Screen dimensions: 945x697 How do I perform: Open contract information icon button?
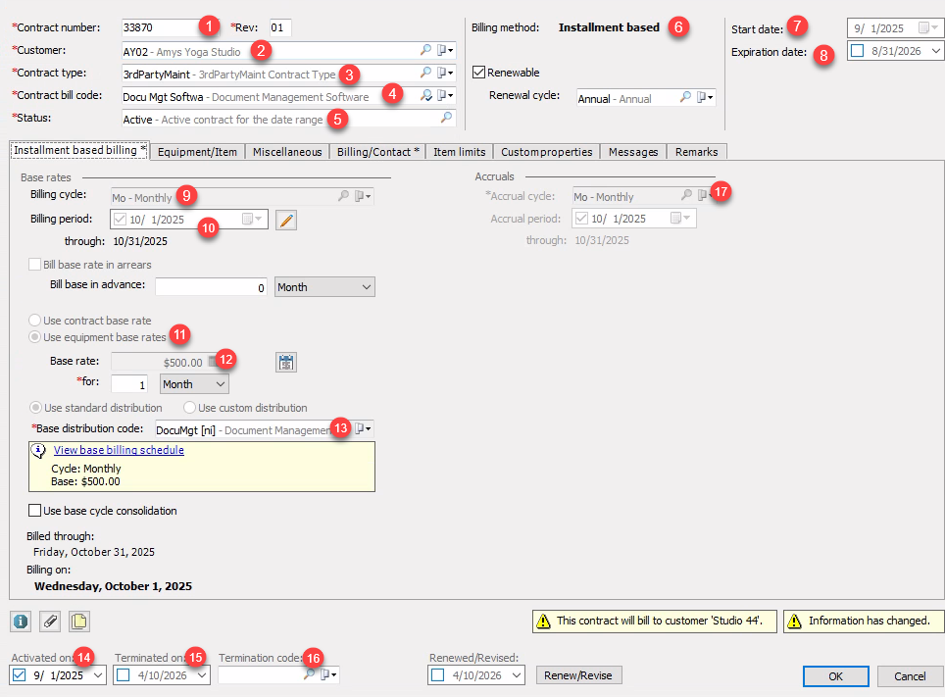[21, 622]
